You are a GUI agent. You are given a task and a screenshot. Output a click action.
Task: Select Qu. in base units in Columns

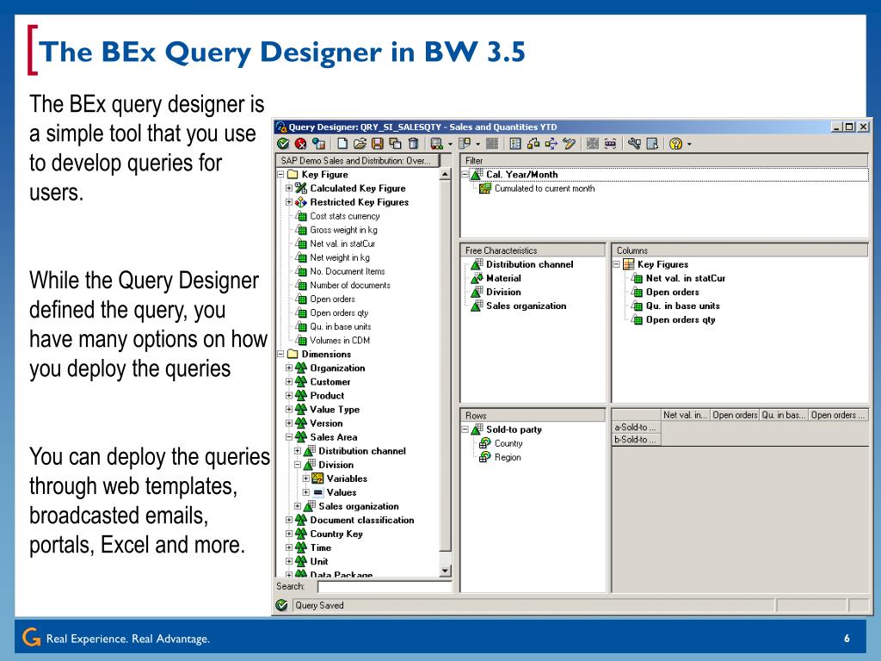click(682, 306)
